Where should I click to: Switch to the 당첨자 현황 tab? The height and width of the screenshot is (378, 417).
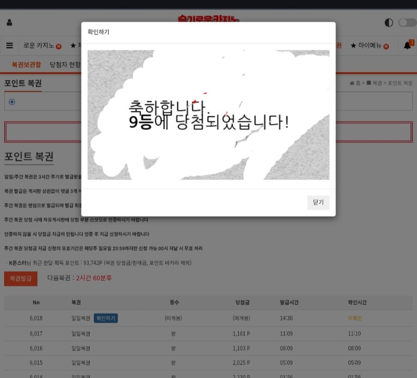coord(65,65)
